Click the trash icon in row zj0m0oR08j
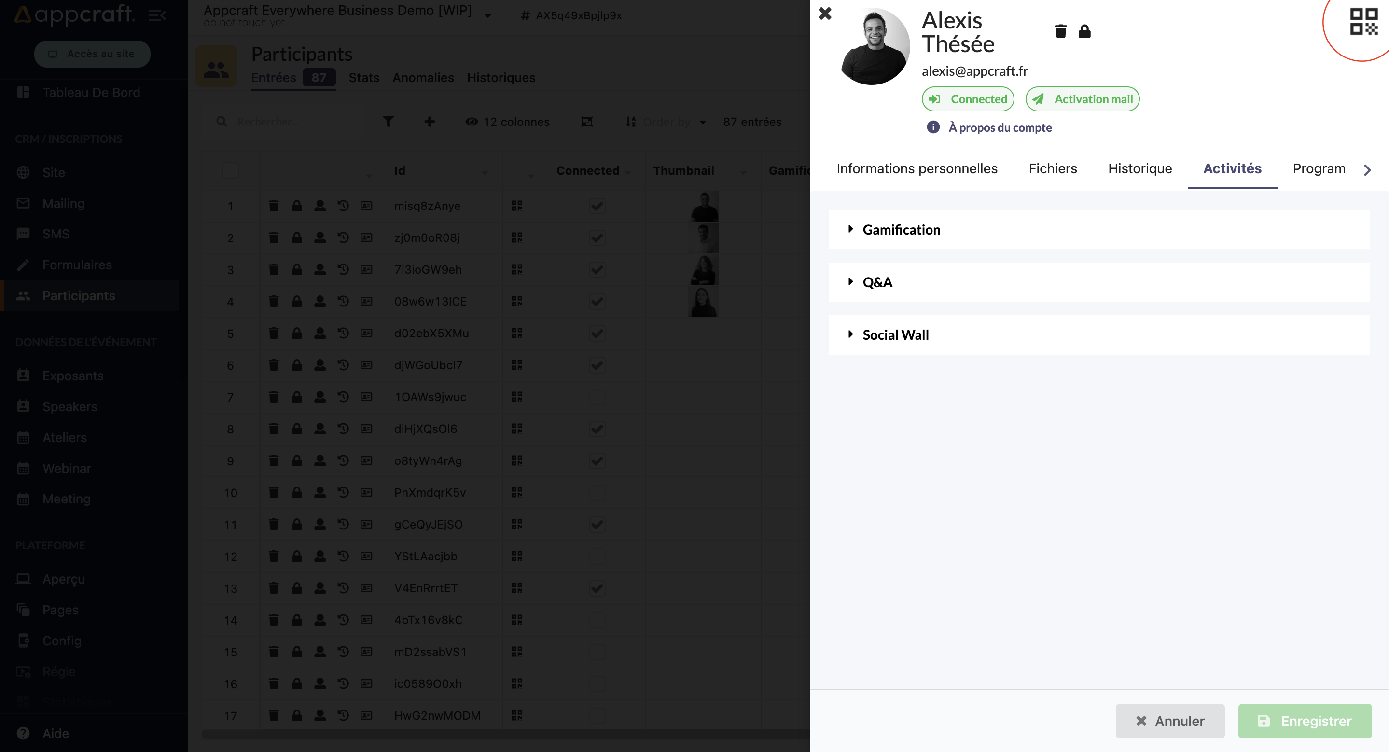1389x752 pixels. point(274,238)
